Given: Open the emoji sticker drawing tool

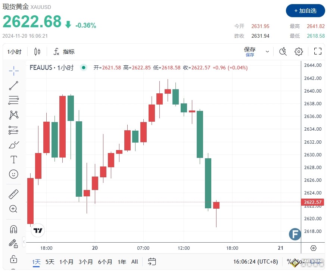Looking at the screenshot, I should pyautogui.click(x=13, y=174).
